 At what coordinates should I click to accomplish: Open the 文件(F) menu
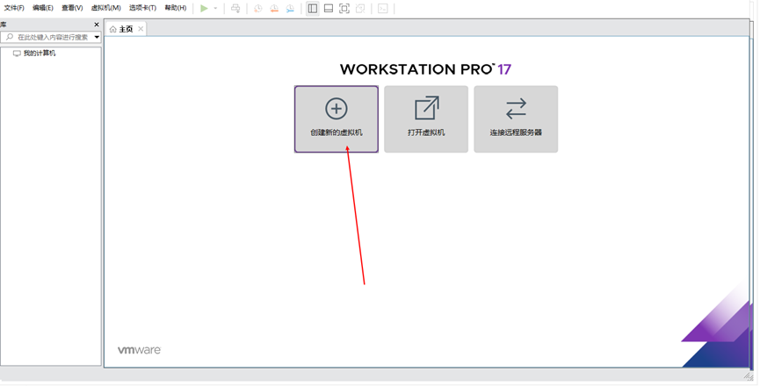14,8
